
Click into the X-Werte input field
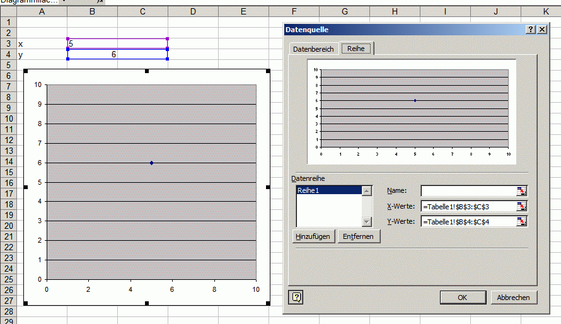[469, 206]
